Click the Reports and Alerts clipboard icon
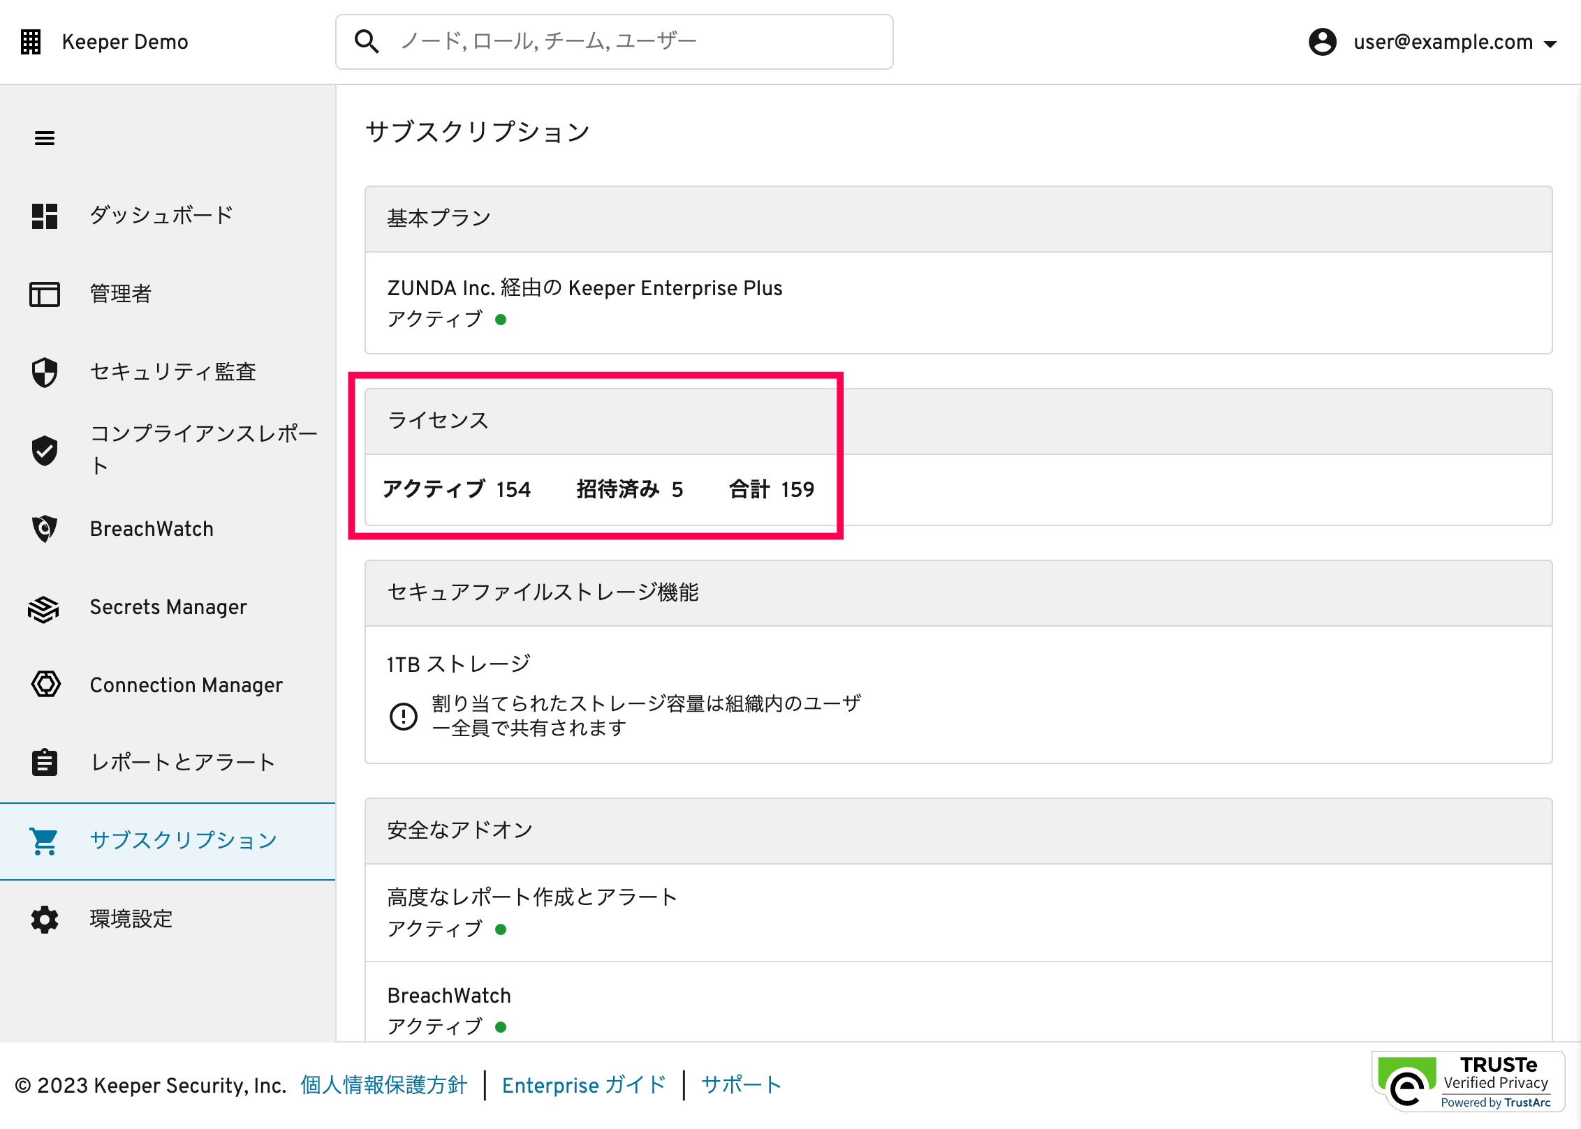Image resolution: width=1581 pixels, height=1129 pixels. coord(45,763)
